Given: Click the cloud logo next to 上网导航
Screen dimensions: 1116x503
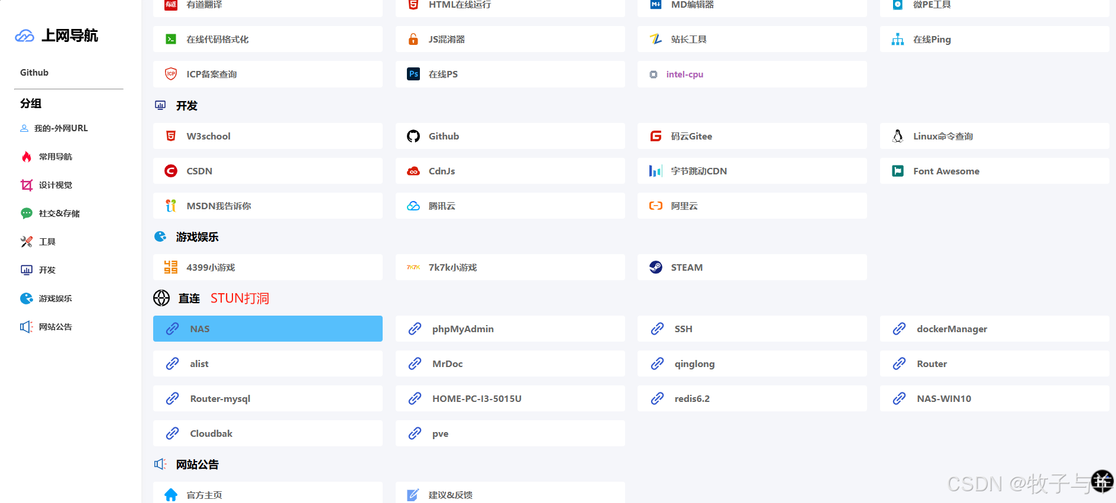Looking at the screenshot, I should 25,36.
